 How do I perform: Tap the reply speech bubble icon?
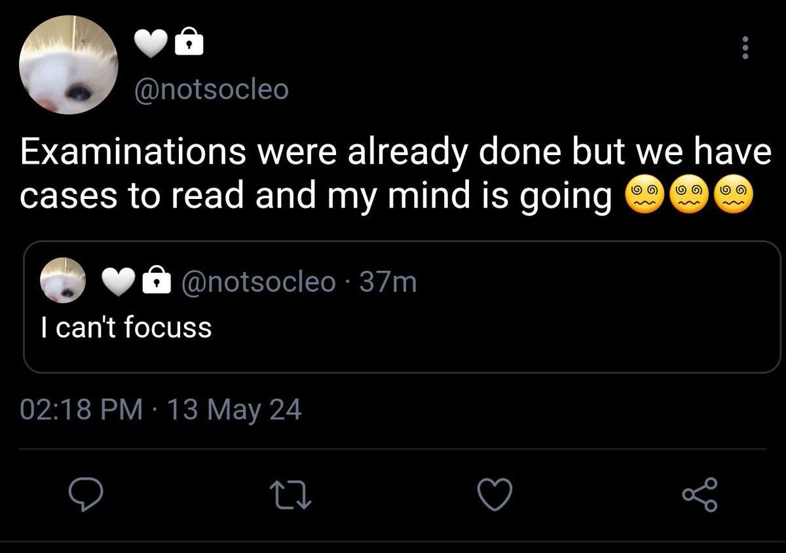(x=85, y=495)
